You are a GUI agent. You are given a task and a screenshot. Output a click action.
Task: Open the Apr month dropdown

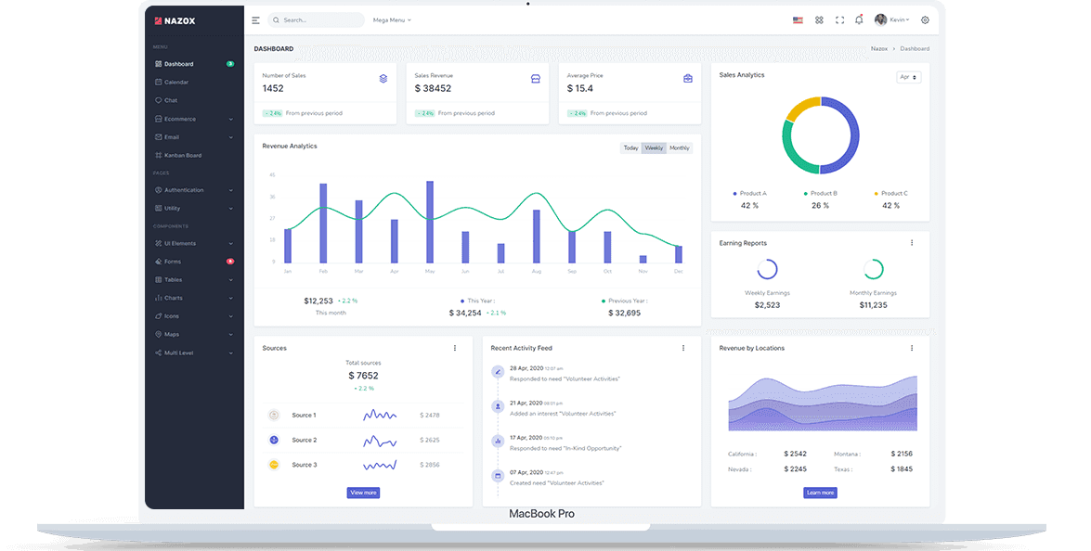pos(908,77)
